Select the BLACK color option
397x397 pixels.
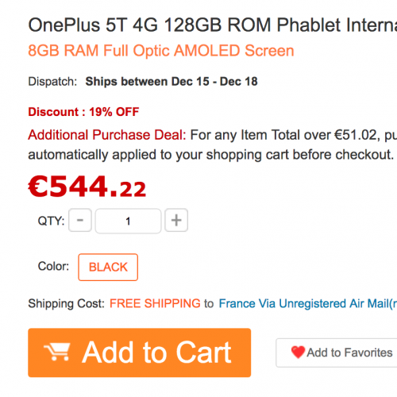click(x=108, y=267)
